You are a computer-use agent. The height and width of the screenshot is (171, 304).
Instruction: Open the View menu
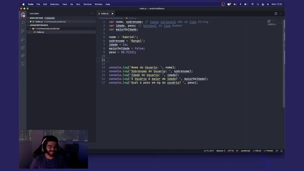[x=65, y=4]
